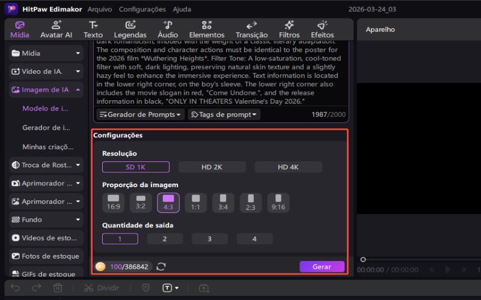Open the Configurações menu

(142, 10)
